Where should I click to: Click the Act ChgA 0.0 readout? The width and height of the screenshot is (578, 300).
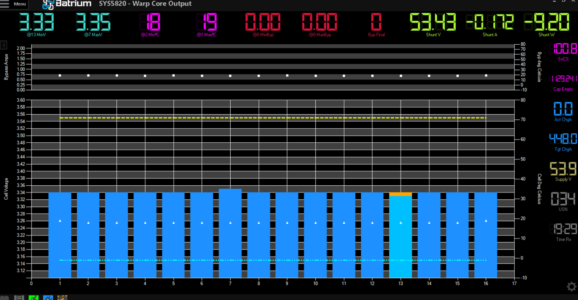coord(563,112)
